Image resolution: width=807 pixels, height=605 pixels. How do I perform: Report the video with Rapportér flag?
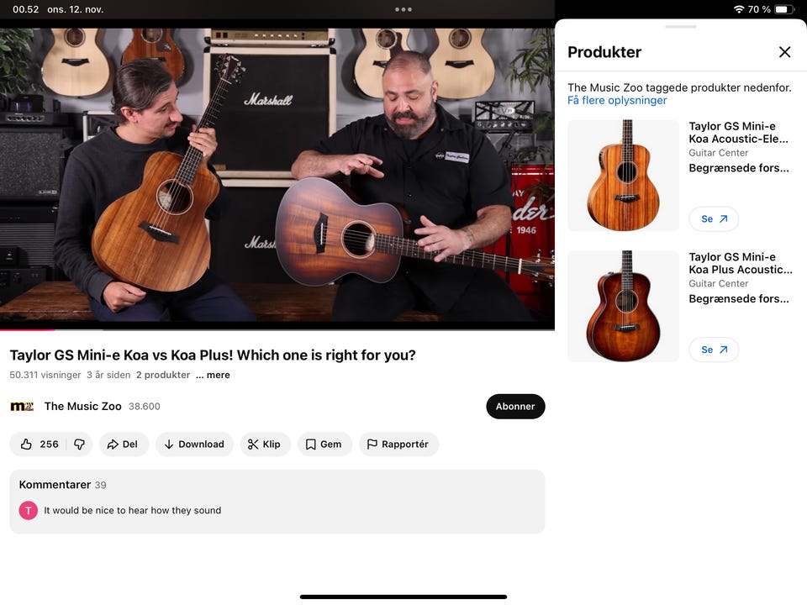(x=398, y=444)
